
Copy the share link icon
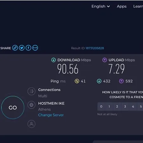(x=15, y=48)
